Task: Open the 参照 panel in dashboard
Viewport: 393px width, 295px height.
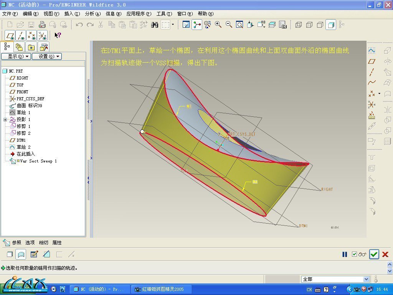Action: [x=17, y=243]
